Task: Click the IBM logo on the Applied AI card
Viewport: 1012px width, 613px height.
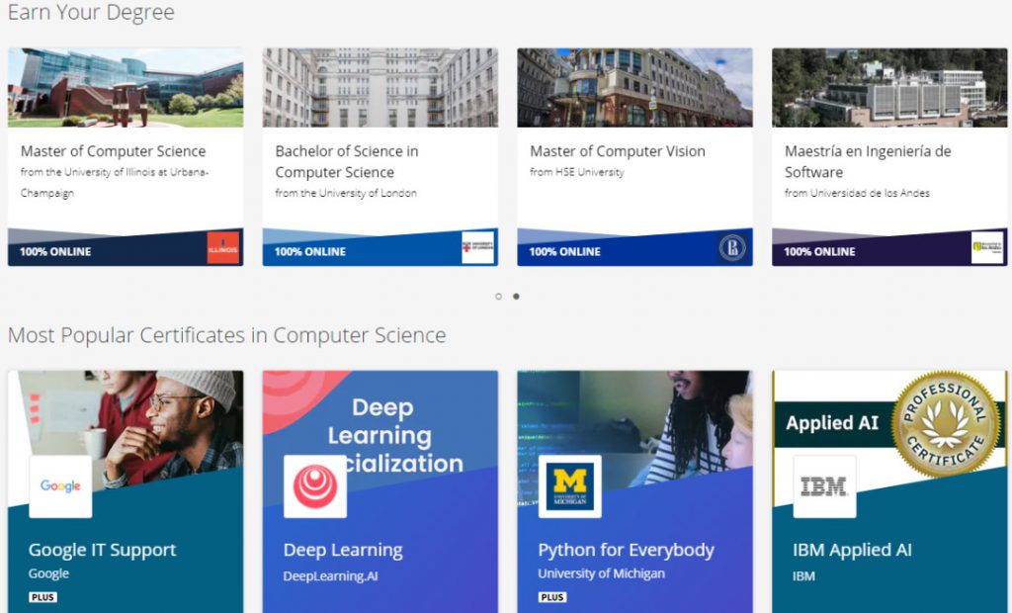Action: (x=824, y=486)
